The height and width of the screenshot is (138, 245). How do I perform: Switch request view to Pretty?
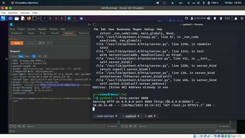click(14, 56)
